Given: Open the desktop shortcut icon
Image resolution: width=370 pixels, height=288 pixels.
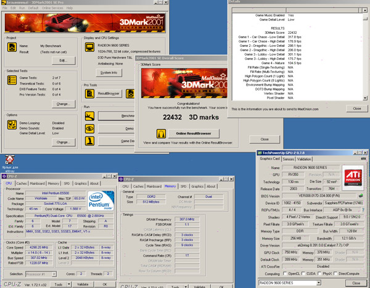Looking at the screenshot, I should 10,160.
